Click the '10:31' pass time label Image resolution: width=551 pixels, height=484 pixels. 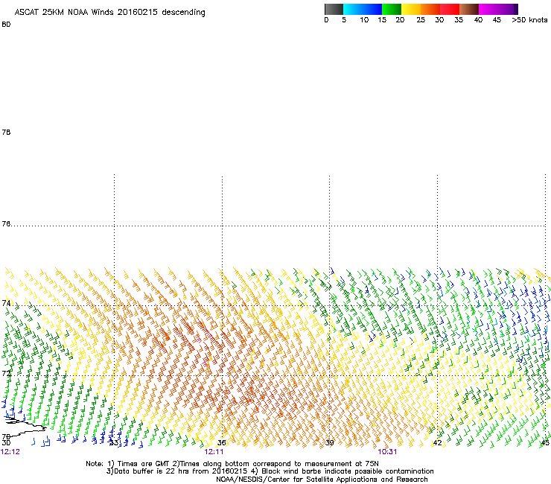click(387, 452)
